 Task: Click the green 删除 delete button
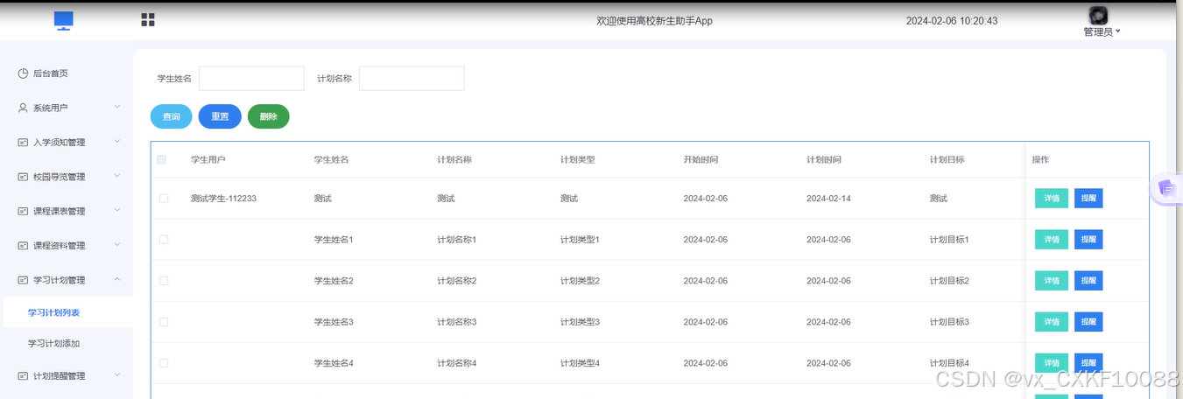(x=269, y=116)
